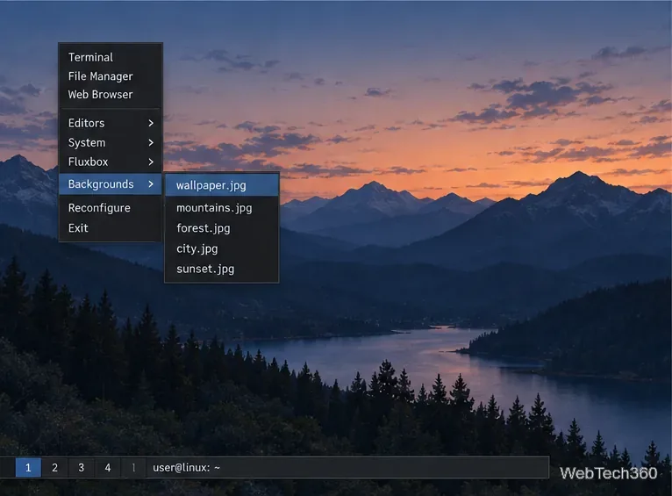Expand arrow next to System
The width and height of the screenshot is (672, 496).
pyautogui.click(x=151, y=142)
